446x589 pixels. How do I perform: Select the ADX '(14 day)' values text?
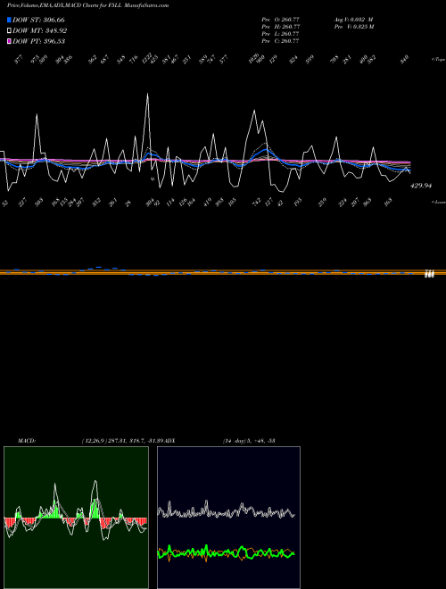coord(249,440)
